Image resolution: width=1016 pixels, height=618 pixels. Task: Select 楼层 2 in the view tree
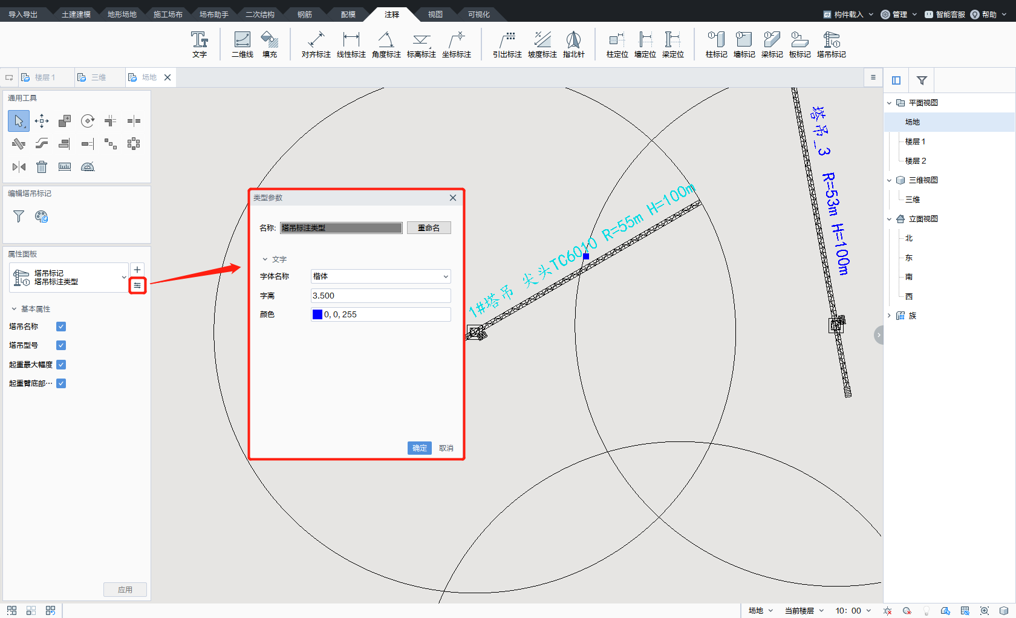pyautogui.click(x=916, y=161)
